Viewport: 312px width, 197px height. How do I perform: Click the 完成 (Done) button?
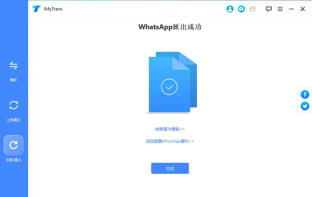click(170, 168)
